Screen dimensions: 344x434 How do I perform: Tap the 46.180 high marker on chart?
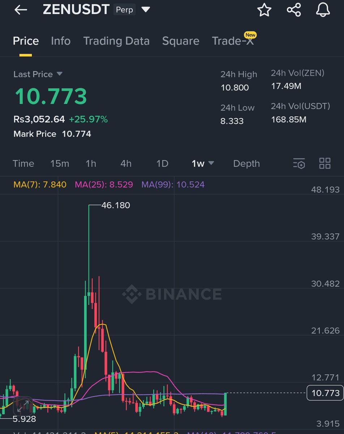pos(116,205)
